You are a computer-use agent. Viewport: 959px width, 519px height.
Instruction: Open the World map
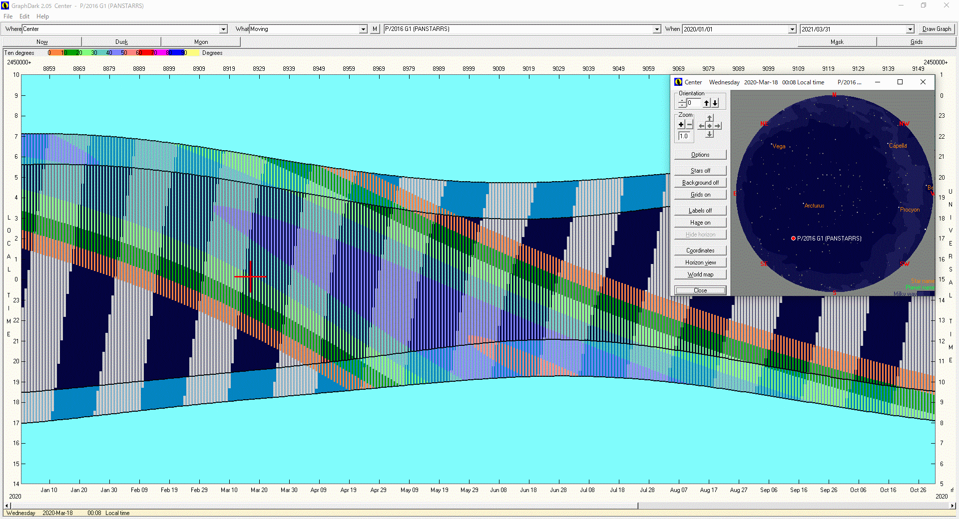tap(700, 274)
